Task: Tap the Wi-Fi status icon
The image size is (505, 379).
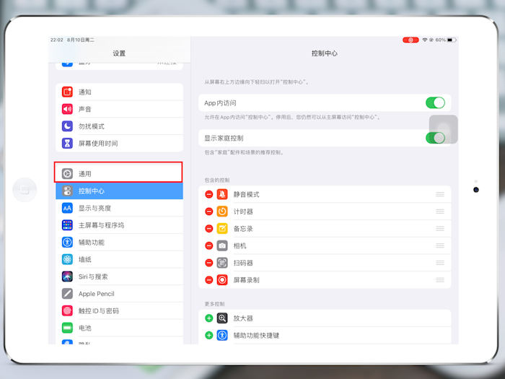Action: click(x=425, y=40)
